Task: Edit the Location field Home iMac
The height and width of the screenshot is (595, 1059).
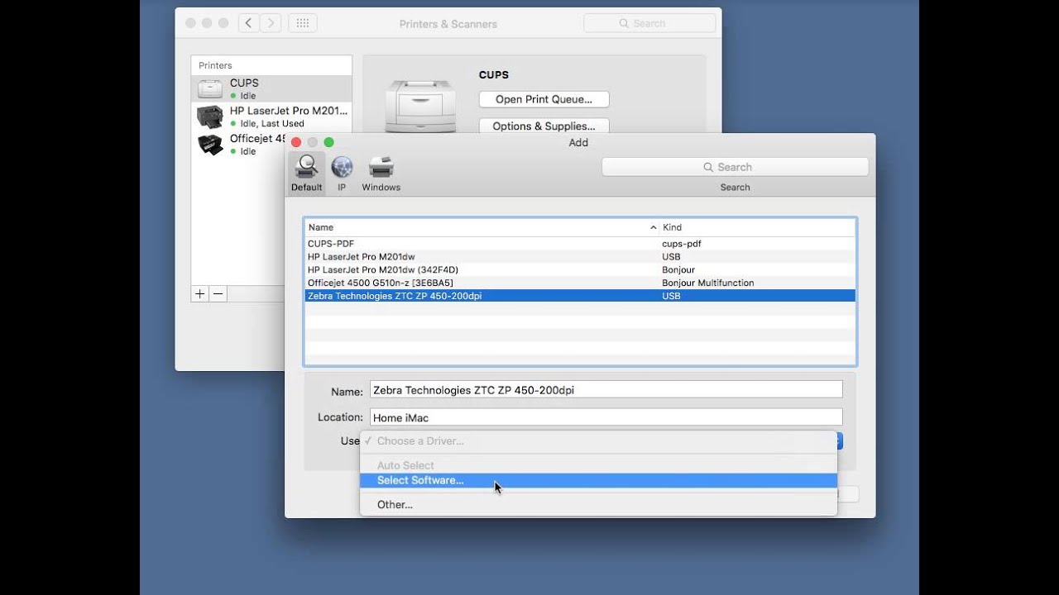Action: [606, 417]
